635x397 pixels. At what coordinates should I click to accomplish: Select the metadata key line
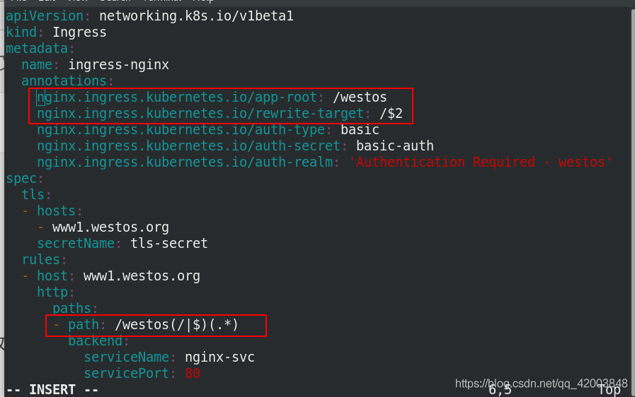[x=40, y=49]
